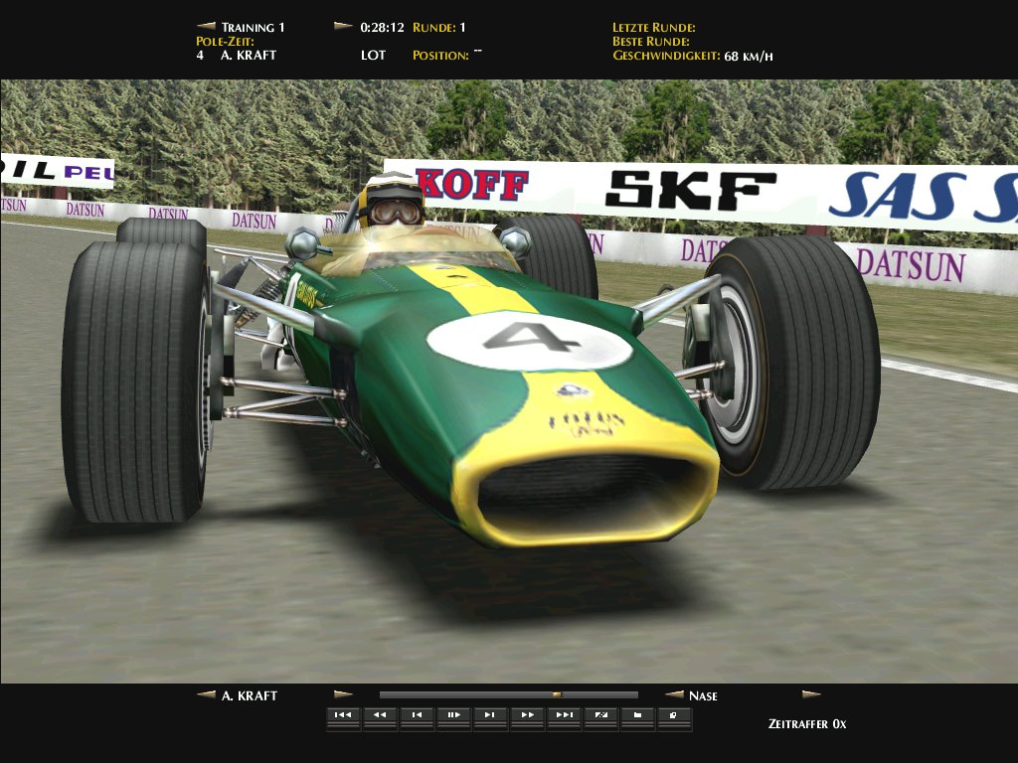Click the Nase camera label
Image resolution: width=1018 pixels, height=763 pixels.
pyautogui.click(x=703, y=695)
